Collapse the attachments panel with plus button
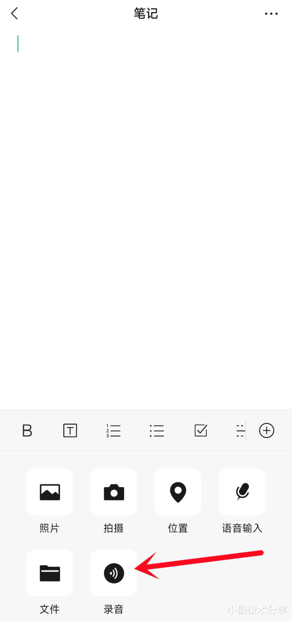Viewport: 292px width, 621px height. pyautogui.click(x=266, y=430)
